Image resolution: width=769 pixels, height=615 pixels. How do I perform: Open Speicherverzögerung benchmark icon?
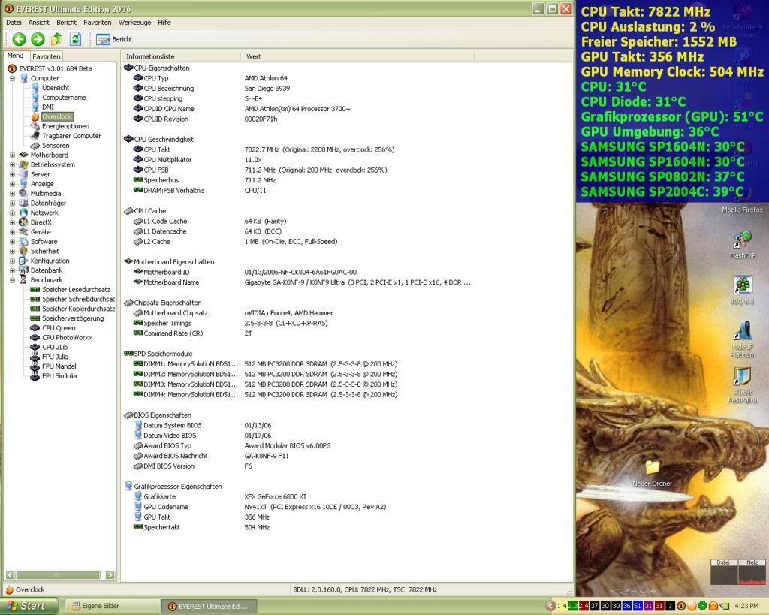[x=35, y=318]
